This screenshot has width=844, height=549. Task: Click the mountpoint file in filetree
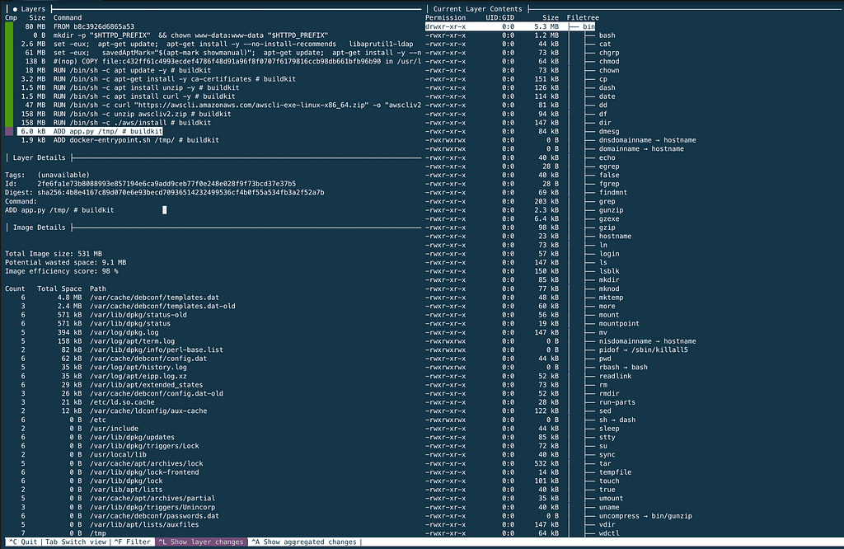click(x=618, y=324)
